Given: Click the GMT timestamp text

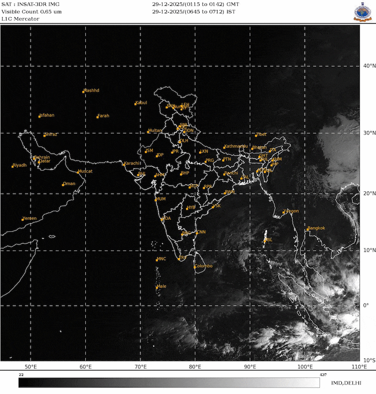Looking at the screenshot, I should [x=196, y=4].
